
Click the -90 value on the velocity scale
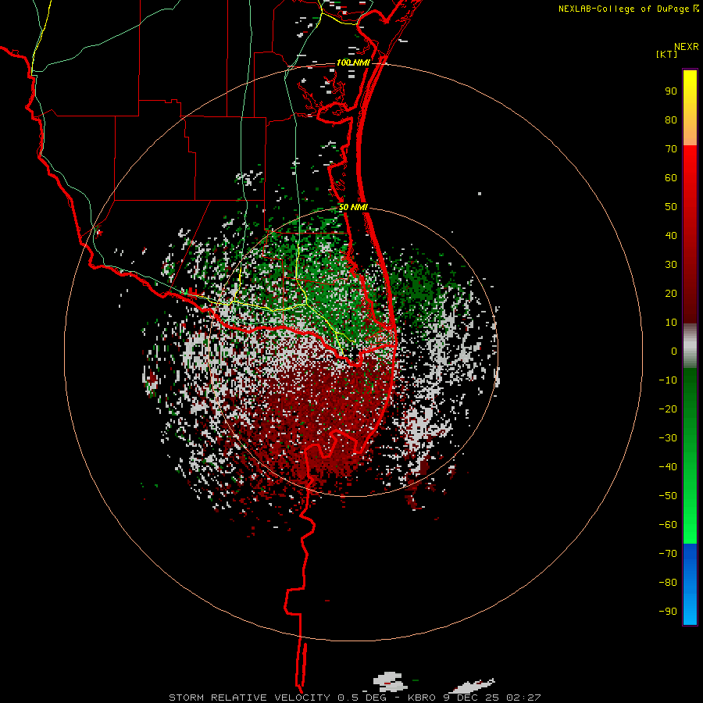(668, 611)
